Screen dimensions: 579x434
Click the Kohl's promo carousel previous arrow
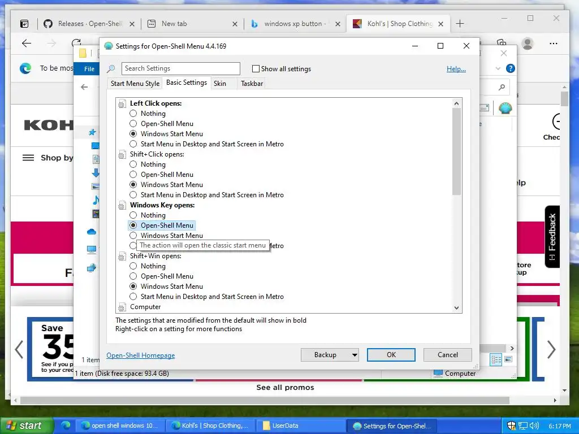[x=19, y=349]
